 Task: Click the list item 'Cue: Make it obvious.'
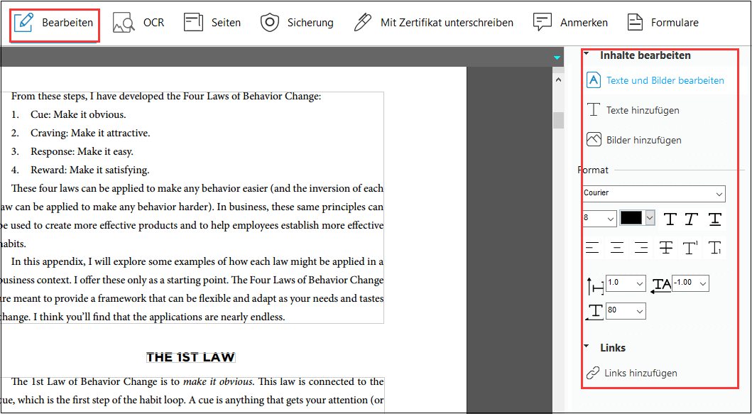[x=78, y=114]
